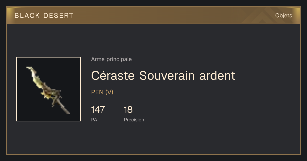Click the curved blade tip of the weapon
Screen dimensions: 307x161
(x=31, y=70)
